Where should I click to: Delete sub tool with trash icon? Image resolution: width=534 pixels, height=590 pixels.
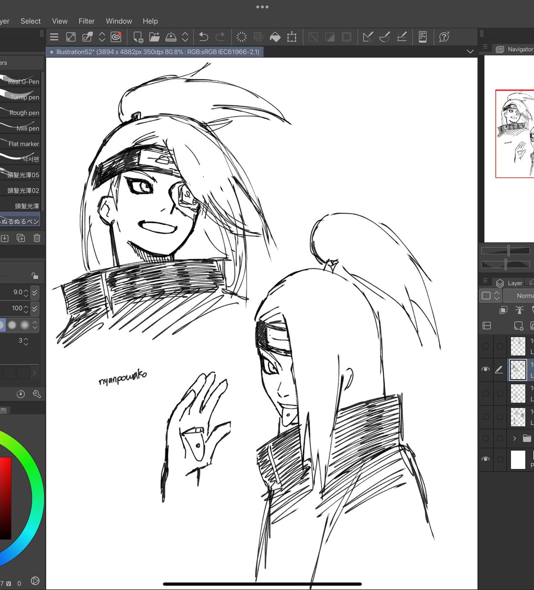(37, 238)
